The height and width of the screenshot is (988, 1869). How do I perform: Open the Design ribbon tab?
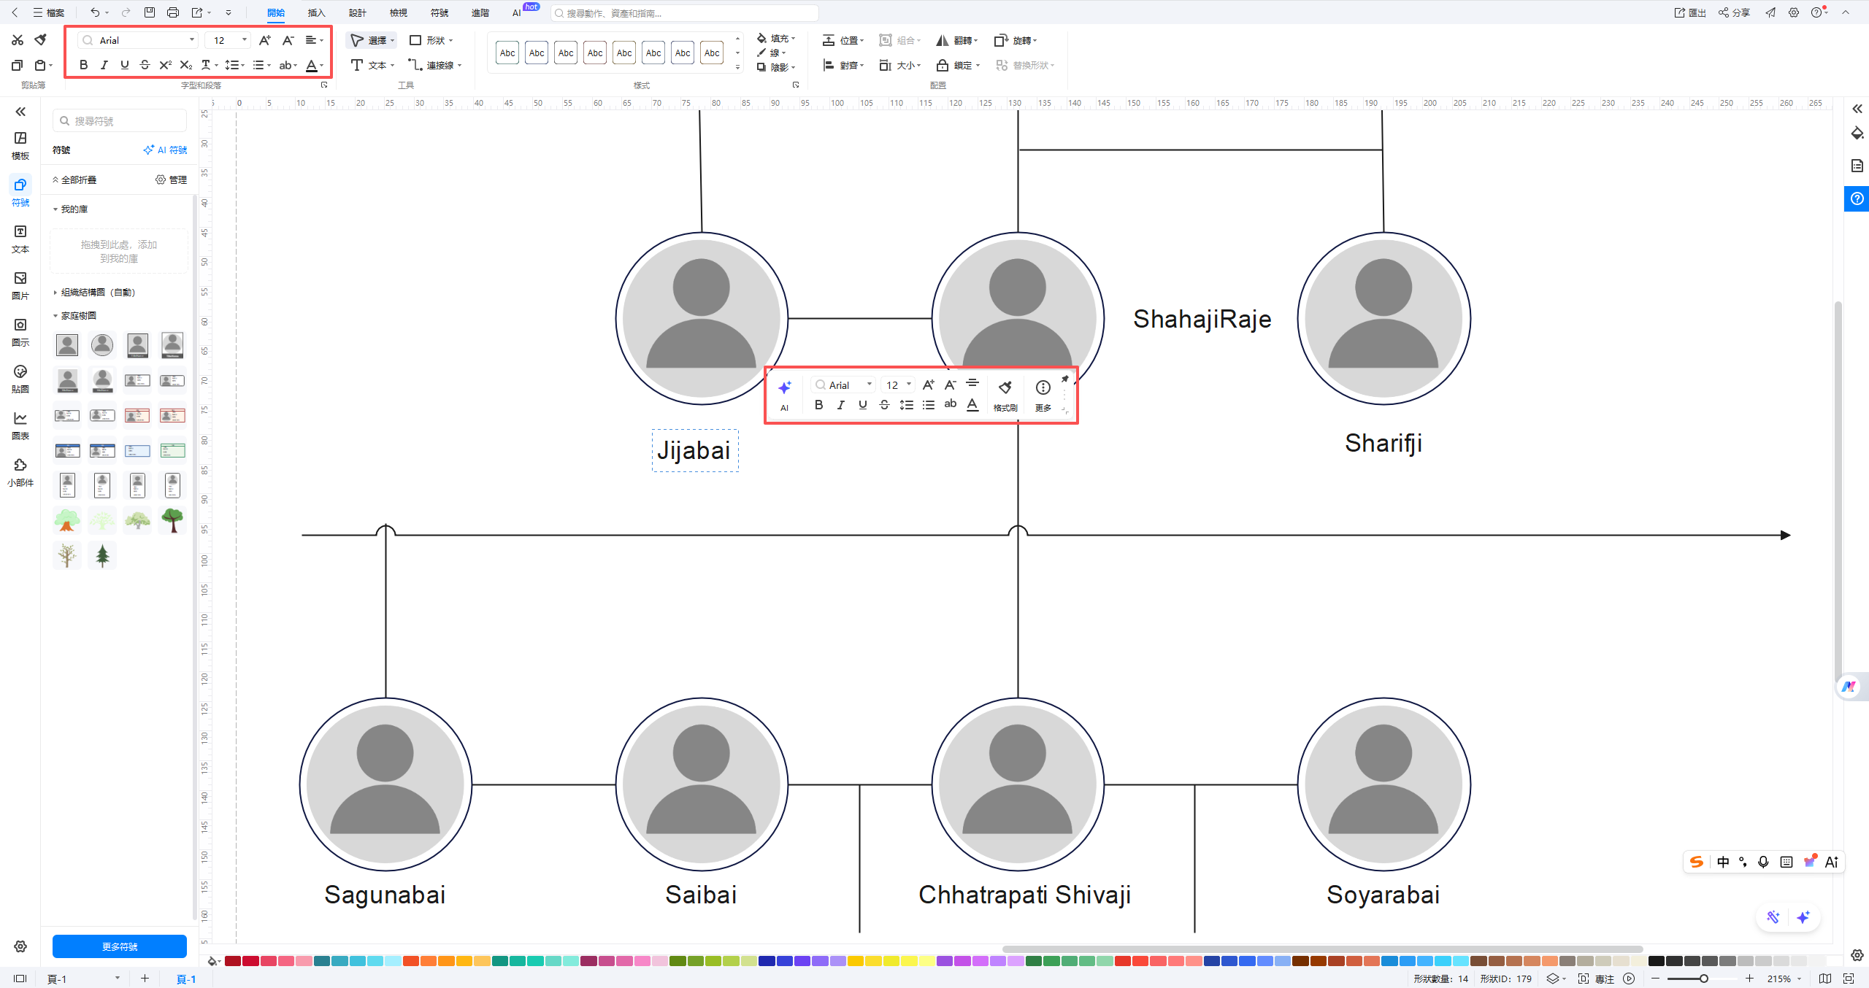click(x=357, y=12)
